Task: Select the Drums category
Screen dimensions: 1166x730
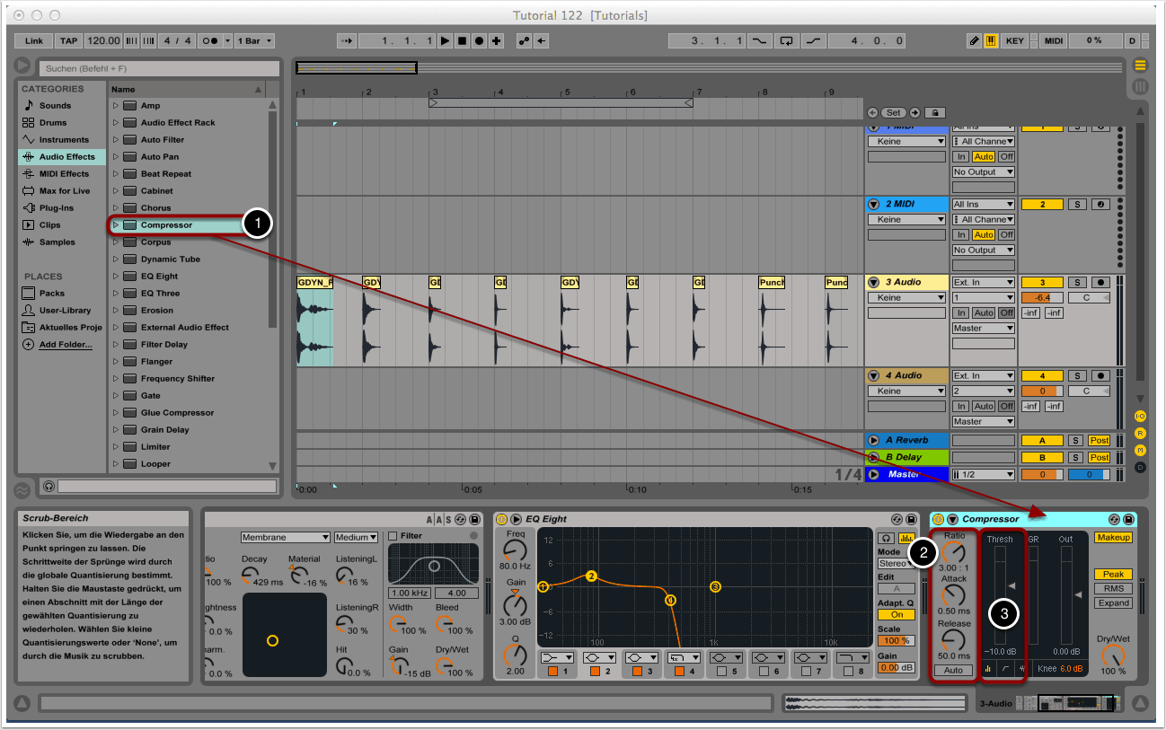Action: tap(53, 122)
